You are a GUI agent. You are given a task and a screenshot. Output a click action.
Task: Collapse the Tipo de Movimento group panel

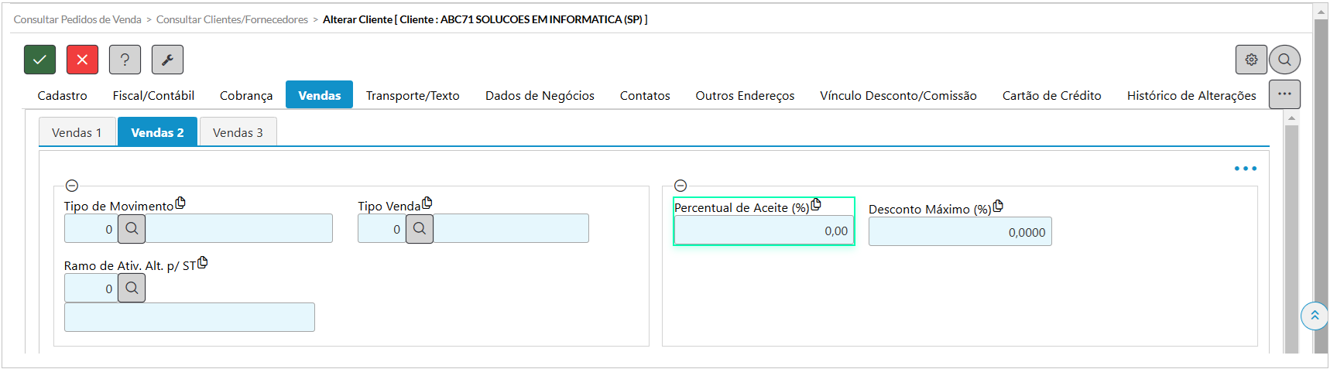pyautogui.click(x=72, y=186)
